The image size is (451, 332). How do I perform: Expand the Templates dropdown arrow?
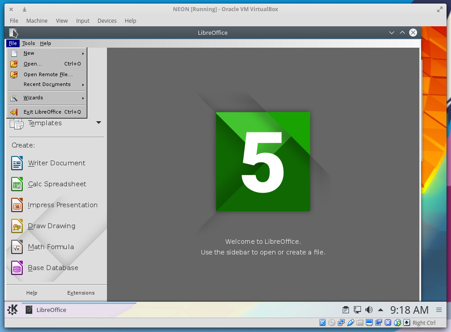click(98, 123)
